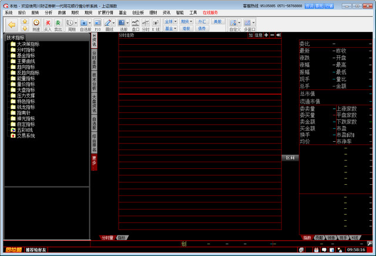Image resolution: width=376 pixels, height=256 pixels.
Task: Show the K线 candlestick chart
Action: [156, 25]
